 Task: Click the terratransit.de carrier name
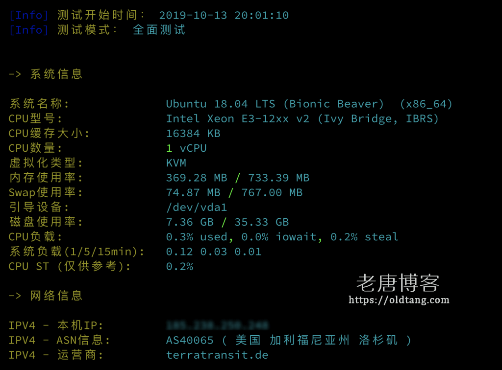pos(217,355)
